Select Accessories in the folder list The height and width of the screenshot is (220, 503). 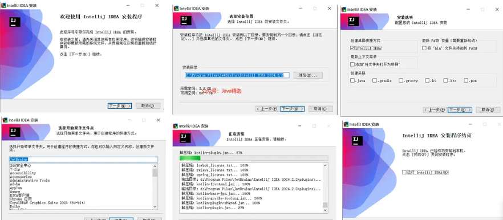click(21, 177)
